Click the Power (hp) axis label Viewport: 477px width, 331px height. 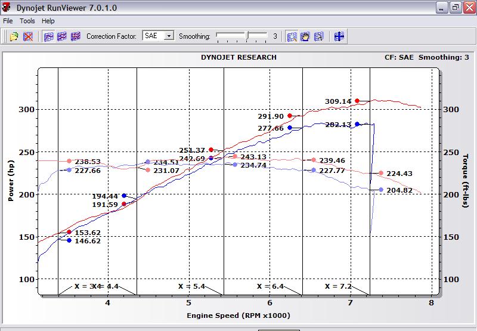click(x=11, y=181)
